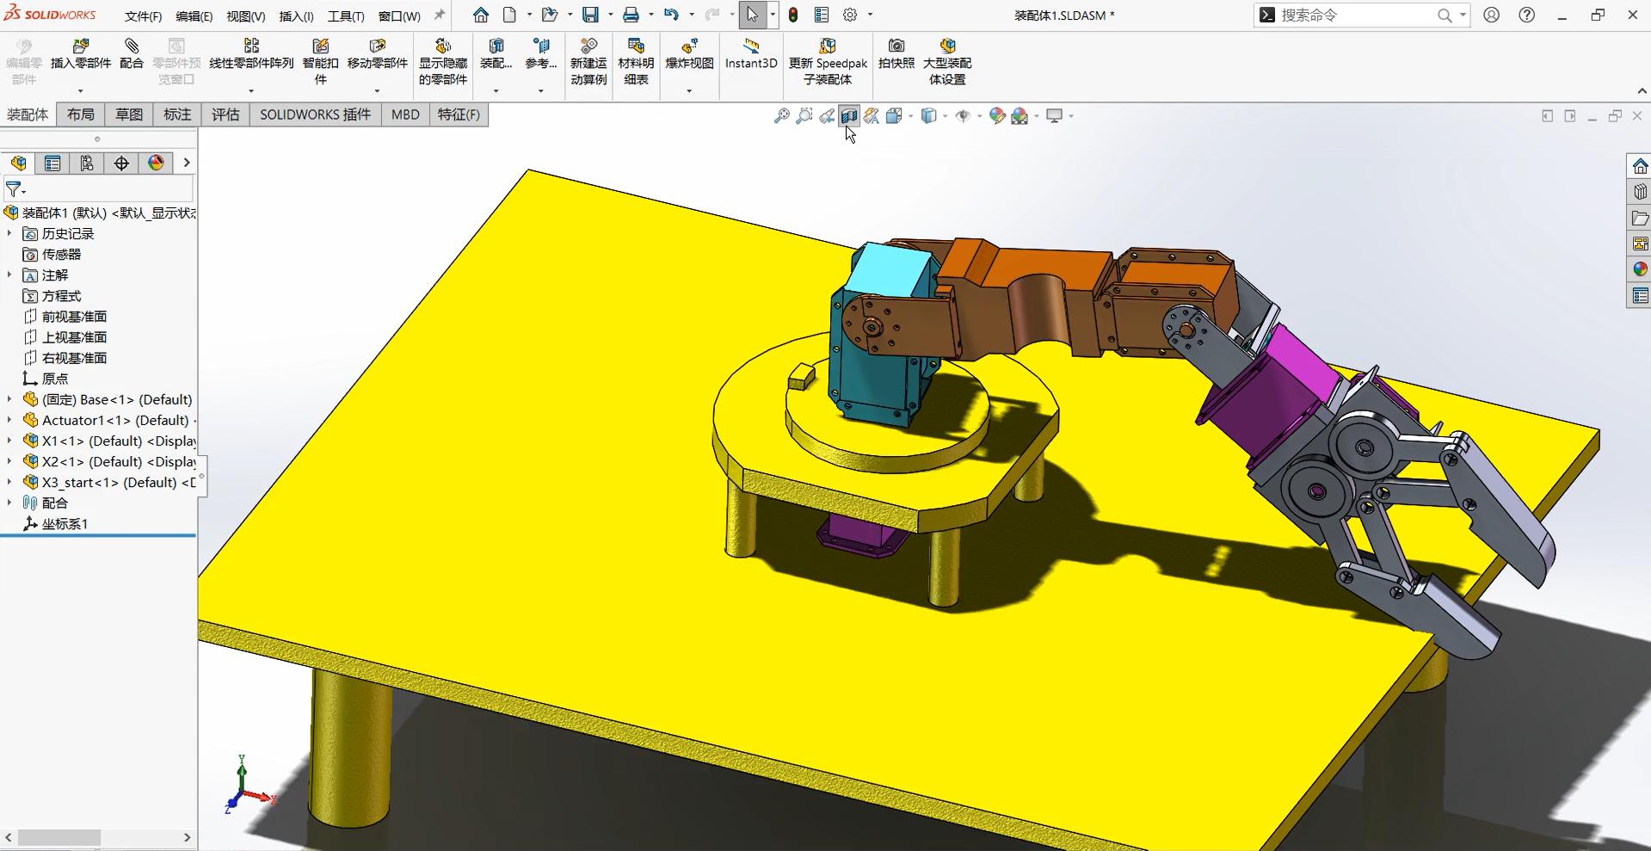The image size is (1651, 851).
Task: Click the Mate (配合) paperclip tool
Action: click(132, 53)
